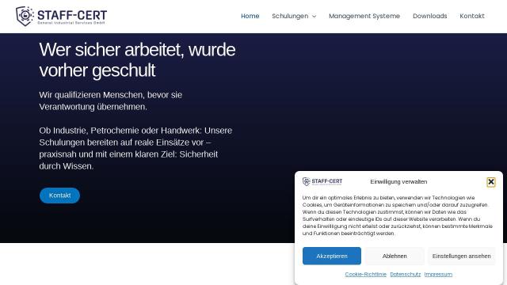507x285 pixels.
Task: Click the STAFF-CERT shield logo icon in the header
Action: (x=25, y=16)
